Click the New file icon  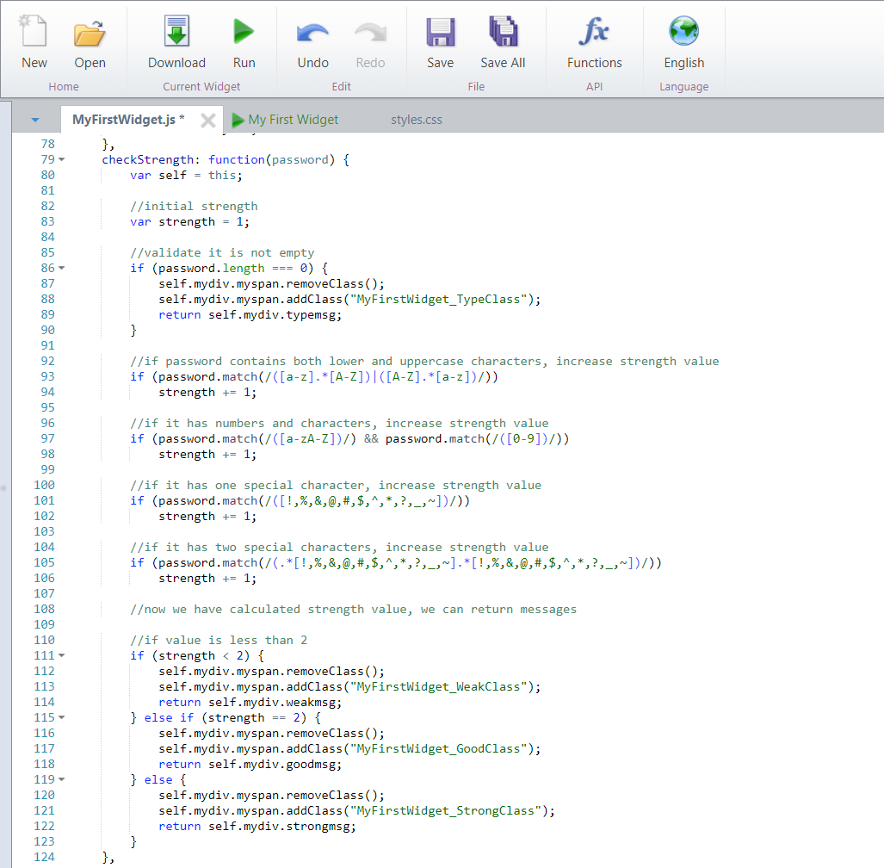coord(34,32)
